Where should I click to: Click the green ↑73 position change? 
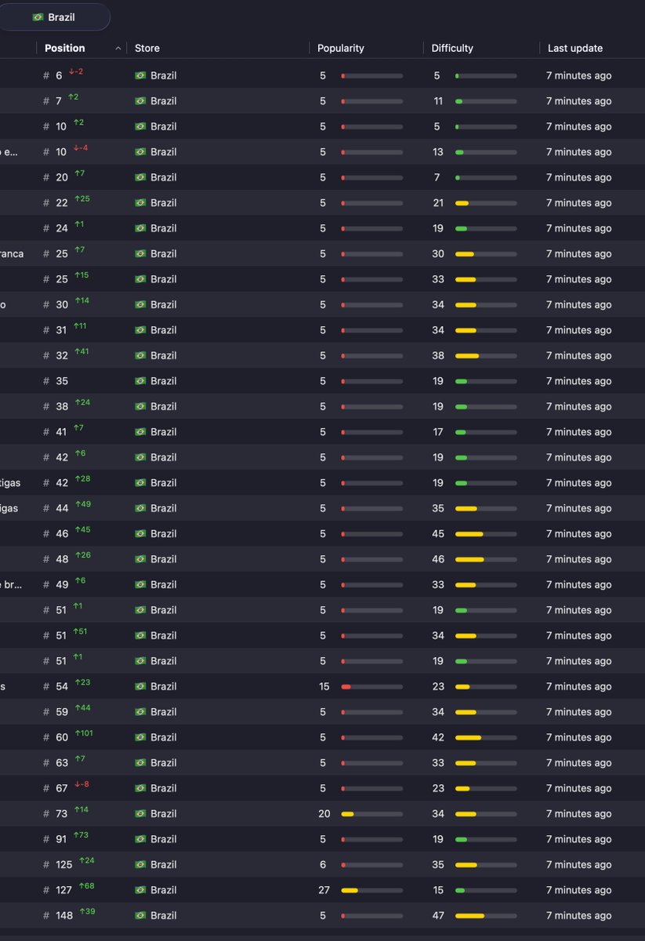tap(82, 835)
